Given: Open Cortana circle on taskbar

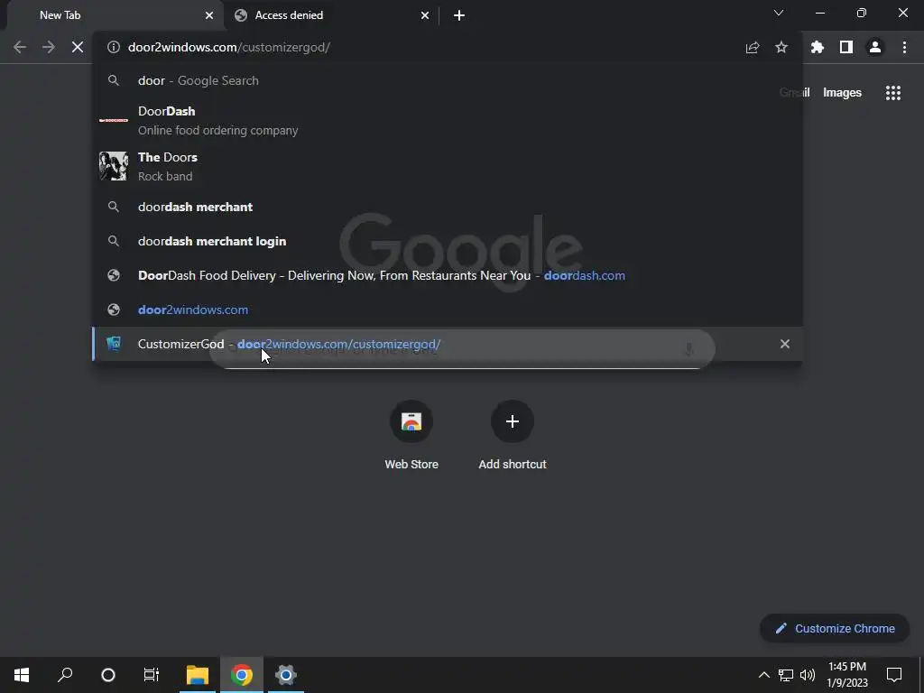Looking at the screenshot, I should point(108,675).
